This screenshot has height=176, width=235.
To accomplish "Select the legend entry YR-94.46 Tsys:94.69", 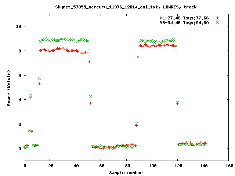I will (x=184, y=23).
